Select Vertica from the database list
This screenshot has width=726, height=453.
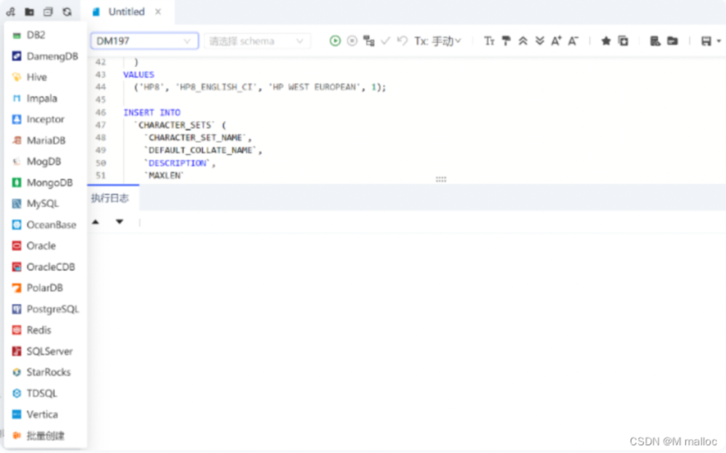(46, 414)
